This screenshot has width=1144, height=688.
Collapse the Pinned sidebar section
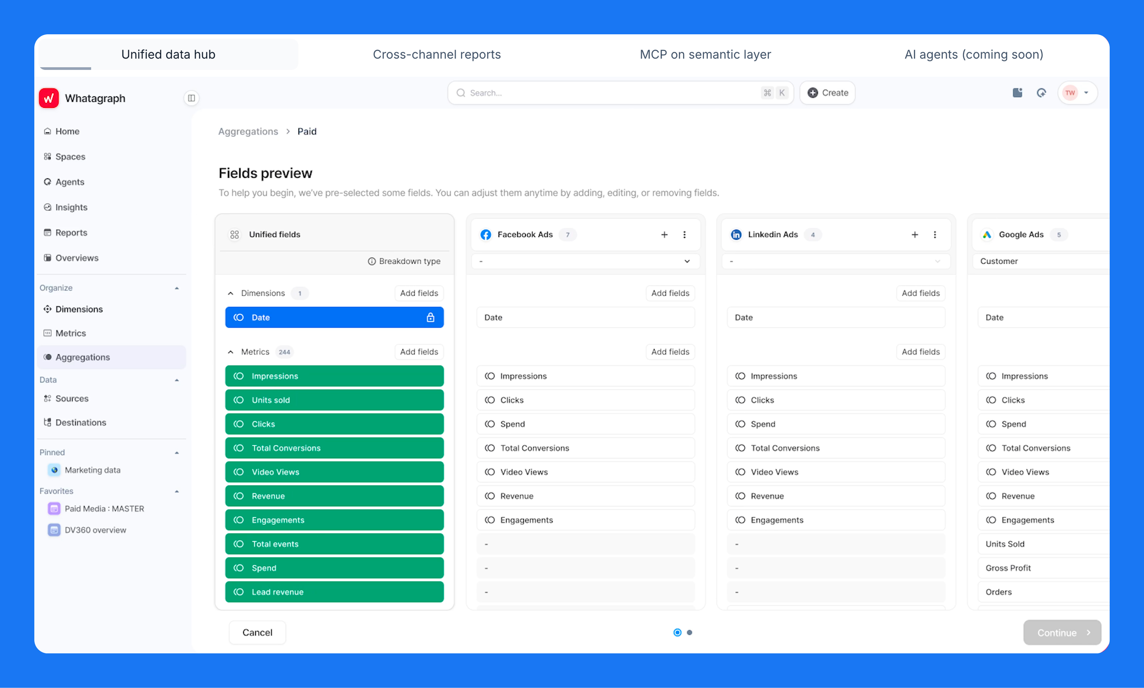177,452
